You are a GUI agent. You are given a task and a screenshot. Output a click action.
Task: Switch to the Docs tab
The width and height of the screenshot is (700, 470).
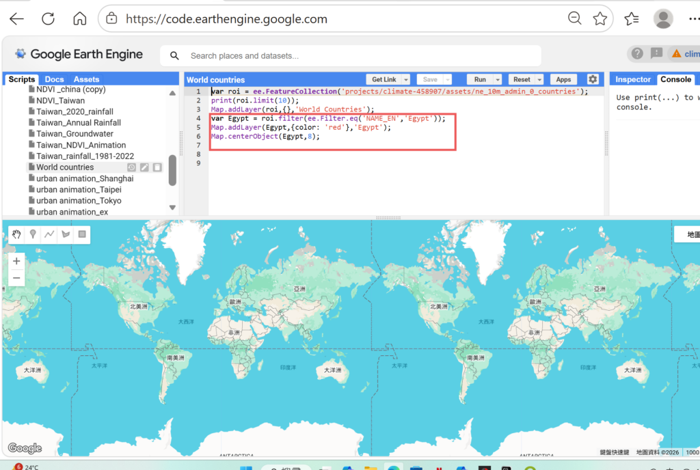(54, 79)
